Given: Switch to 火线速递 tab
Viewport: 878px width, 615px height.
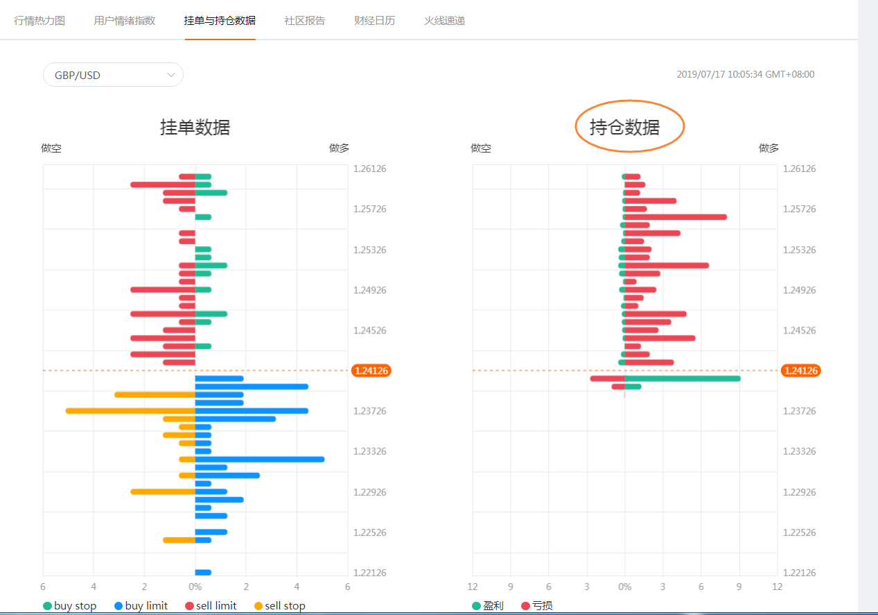Looking at the screenshot, I should pyautogui.click(x=444, y=20).
